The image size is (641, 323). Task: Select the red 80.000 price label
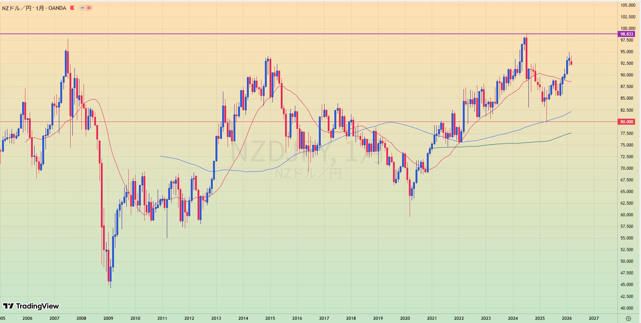(x=627, y=122)
